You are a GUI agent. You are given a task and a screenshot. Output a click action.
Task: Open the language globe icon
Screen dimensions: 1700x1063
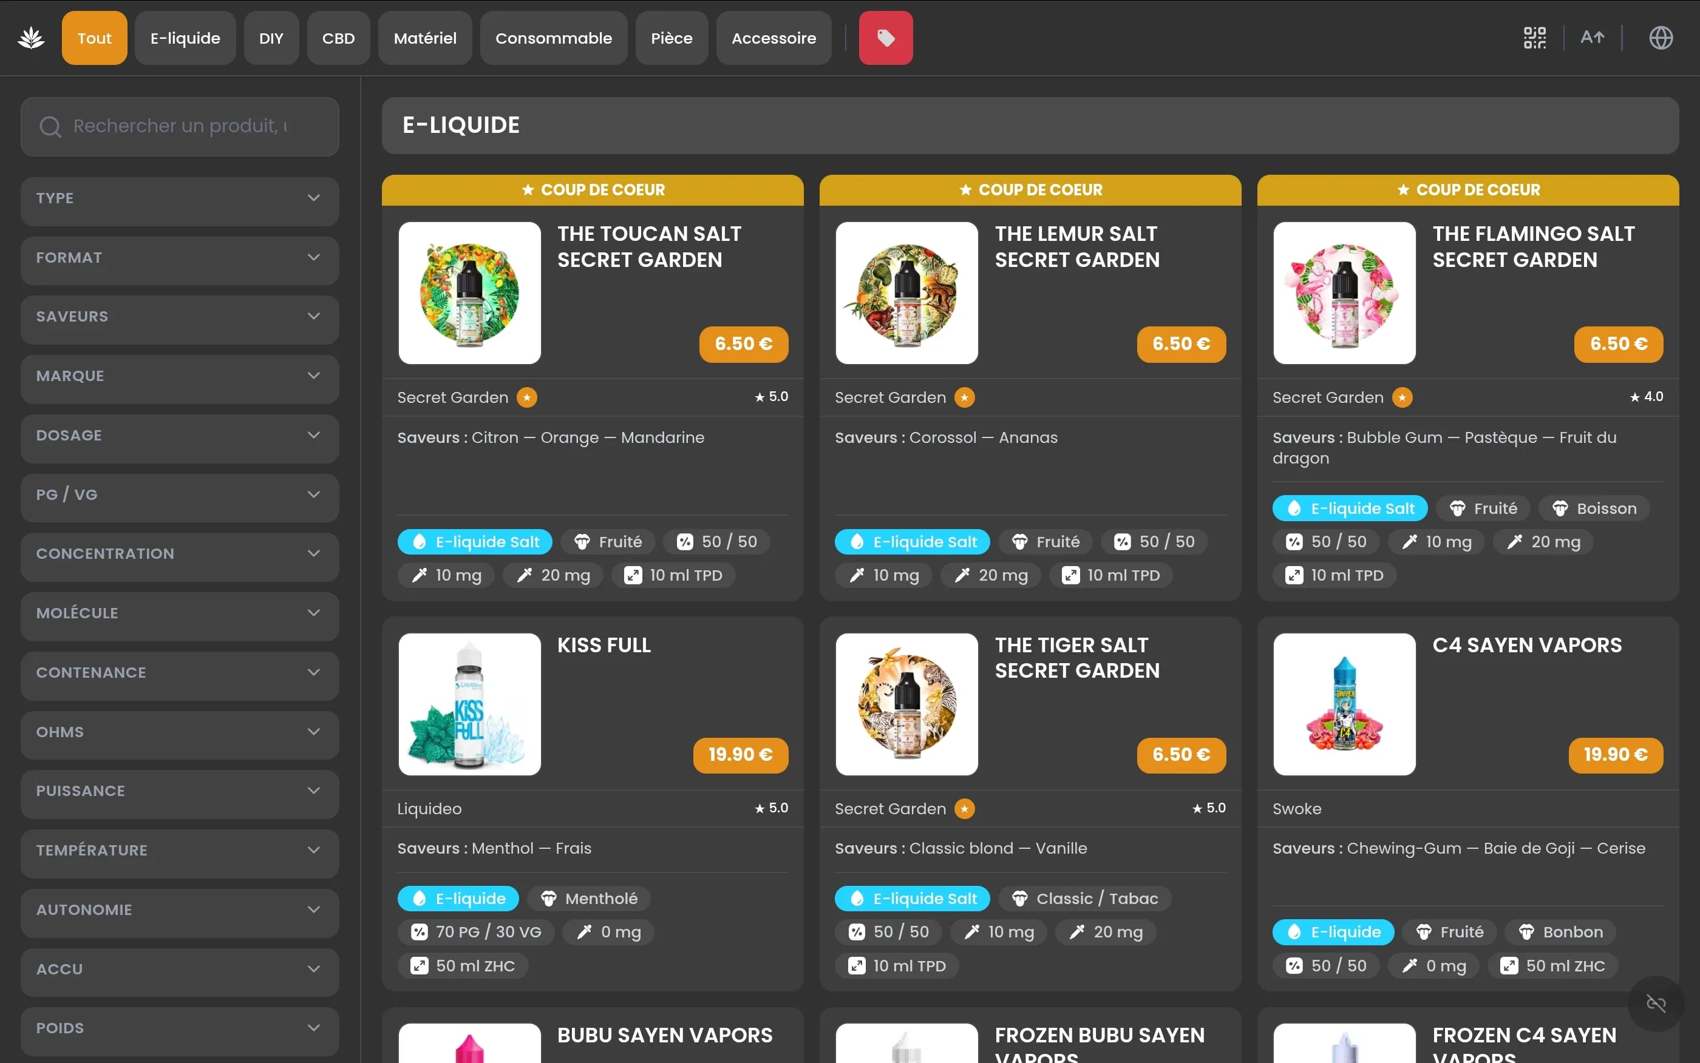click(x=1661, y=38)
